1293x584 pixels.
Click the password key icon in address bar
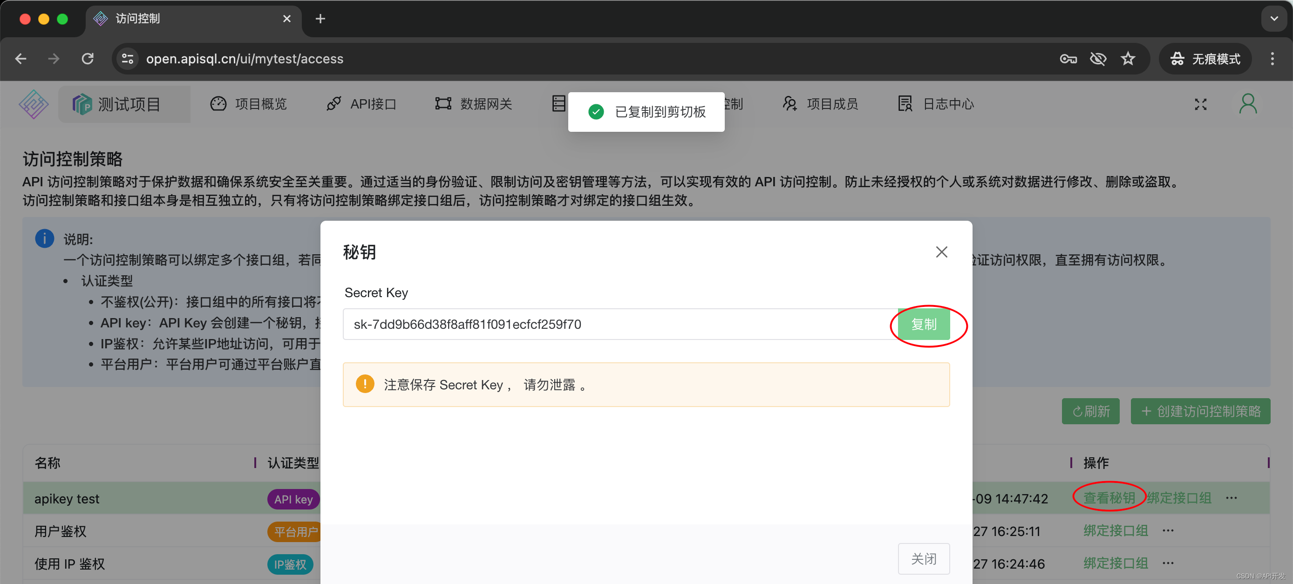coord(1068,59)
